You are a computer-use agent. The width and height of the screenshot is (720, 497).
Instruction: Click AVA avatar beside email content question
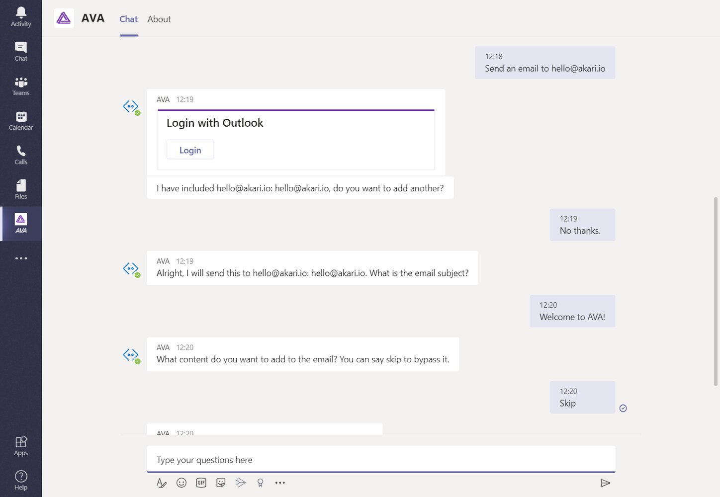[131, 355]
